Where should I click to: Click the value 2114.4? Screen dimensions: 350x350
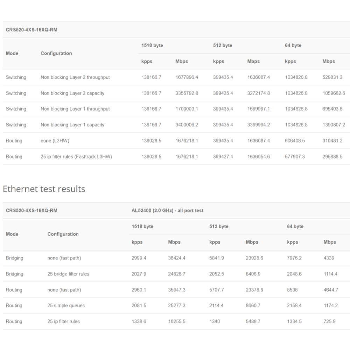click(x=216, y=306)
